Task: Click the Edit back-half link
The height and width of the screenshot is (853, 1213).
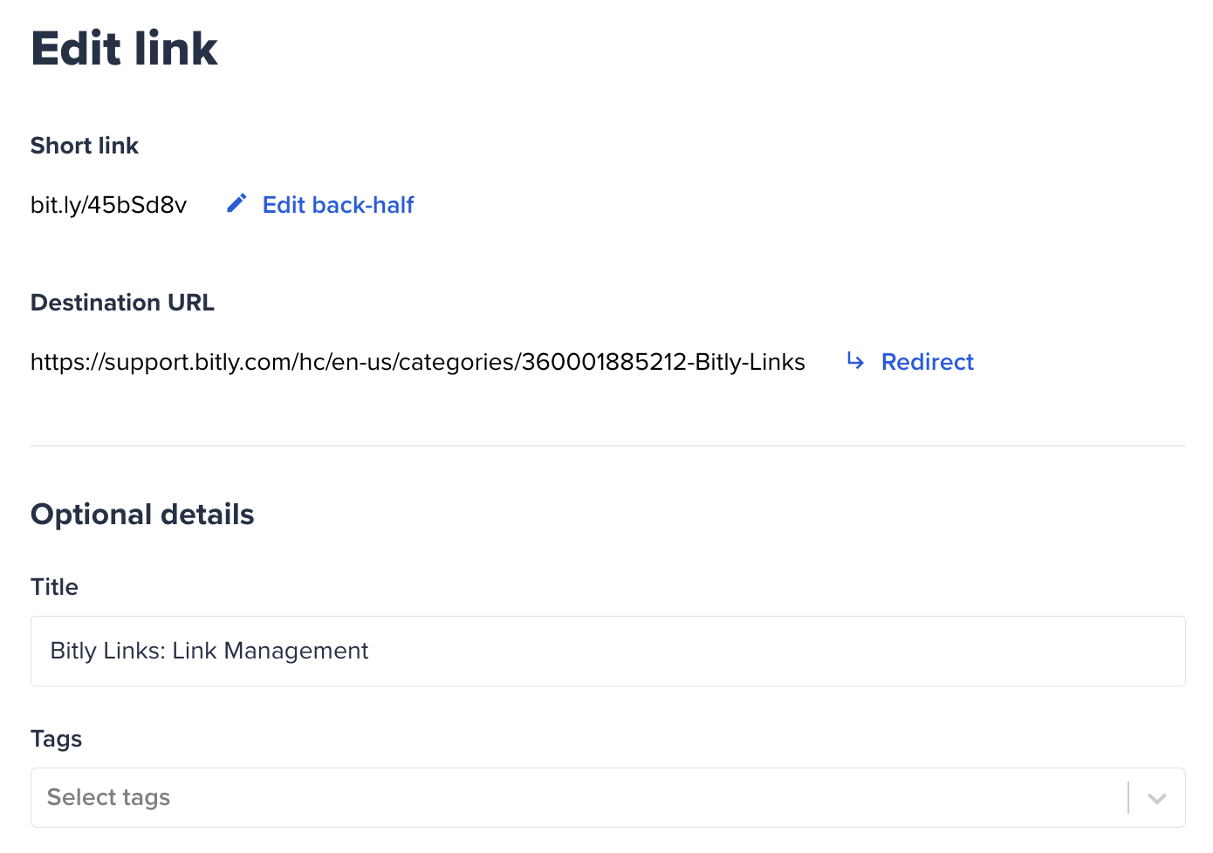Action: point(338,204)
